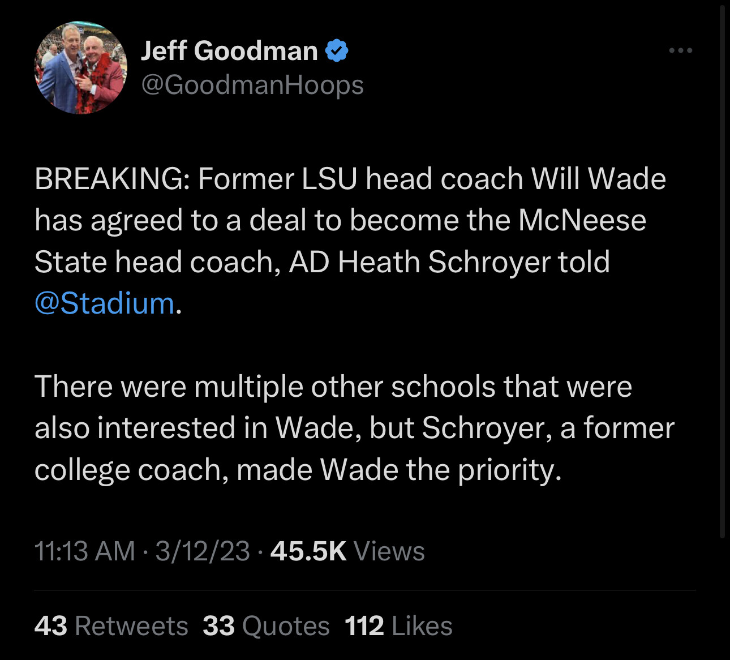Follow the @Stadium mention link
Screen dimensions: 730x660
pos(105,303)
